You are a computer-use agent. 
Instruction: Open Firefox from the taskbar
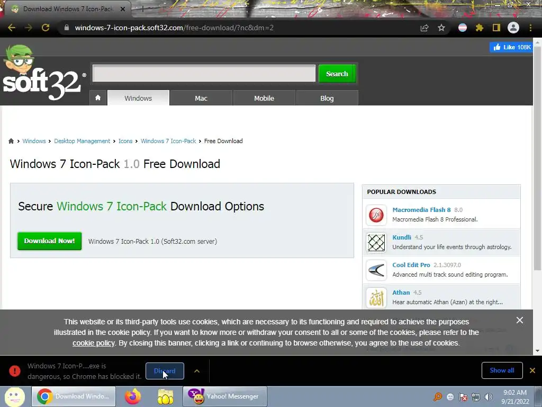tap(133, 396)
